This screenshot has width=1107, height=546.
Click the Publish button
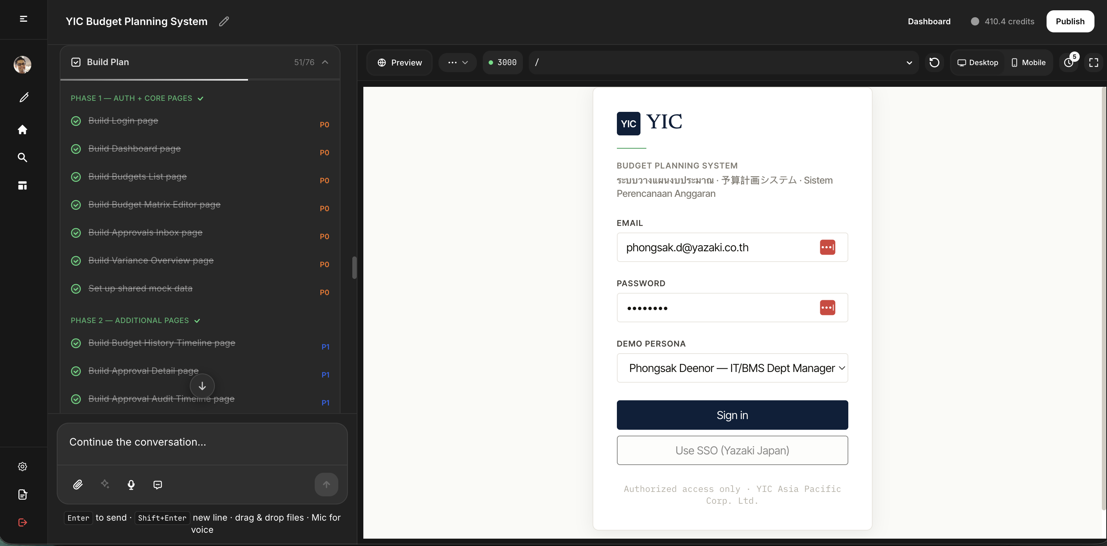1070,21
